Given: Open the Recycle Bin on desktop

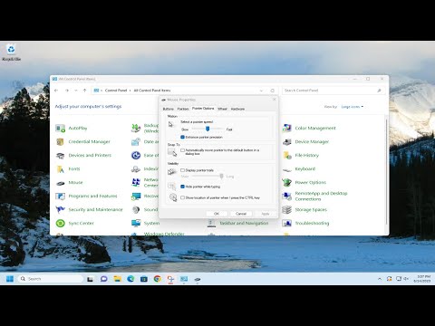Looking at the screenshot, I should click(11, 53).
